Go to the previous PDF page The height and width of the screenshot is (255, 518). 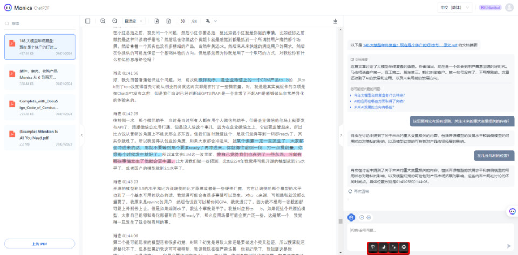point(156,21)
